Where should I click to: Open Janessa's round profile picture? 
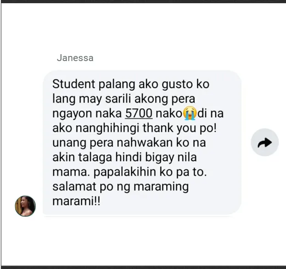pyautogui.click(x=25, y=206)
